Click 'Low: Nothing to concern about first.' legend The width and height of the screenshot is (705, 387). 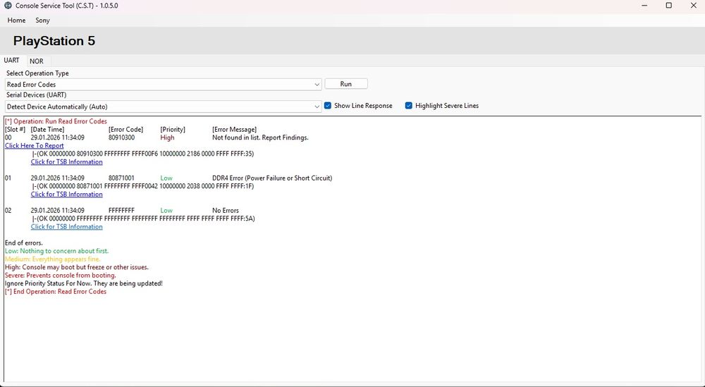pos(56,251)
